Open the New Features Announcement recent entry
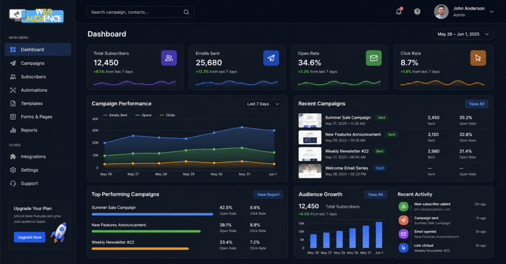This screenshot has width=506, height=264. click(393, 137)
